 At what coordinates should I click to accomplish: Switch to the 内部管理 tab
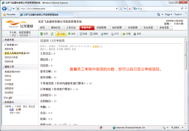coord(102,28)
